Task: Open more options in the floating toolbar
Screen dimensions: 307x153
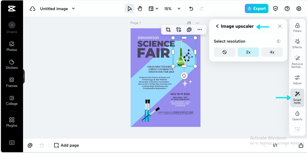Action: click(200, 30)
